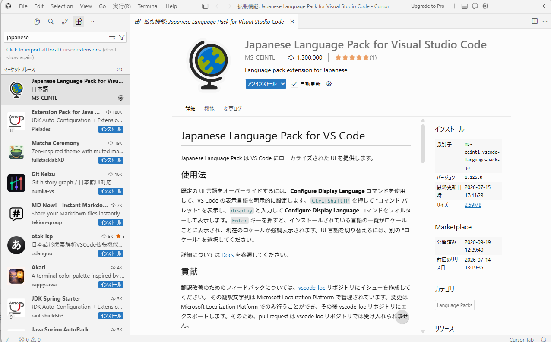This screenshot has width=551, height=342.
Task: Click the Language Packs category tag
Action: point(454,305)
